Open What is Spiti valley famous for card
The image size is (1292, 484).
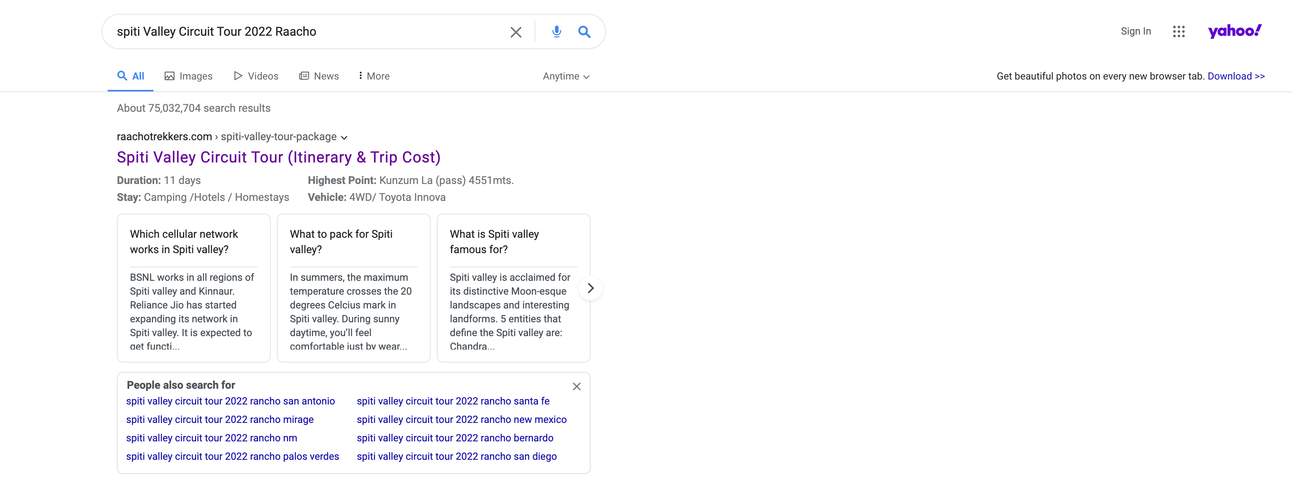point(514,288)
